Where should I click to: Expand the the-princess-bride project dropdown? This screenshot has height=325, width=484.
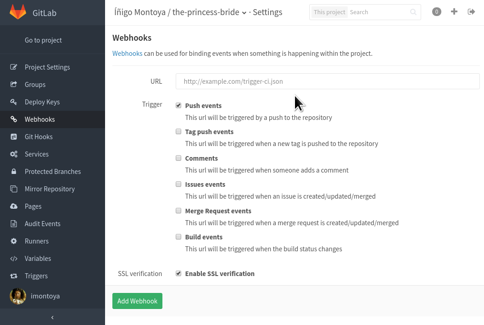click(244, 13)
